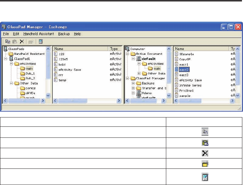Viewport: 243px width, 185px height.
Task: Expand the Transfer and S folder node
Action: click(x=133, y=88)
